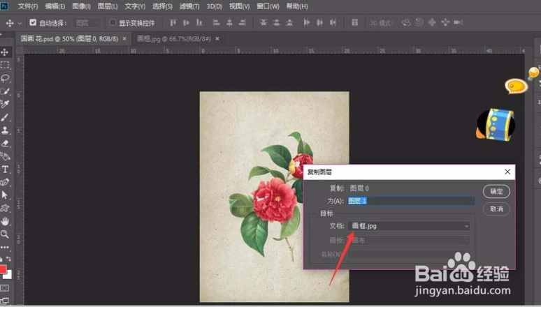The height and width of the screenshot is (309, 541).
Task: Click the 3D Slide mode icon
Action: (445, 23)
